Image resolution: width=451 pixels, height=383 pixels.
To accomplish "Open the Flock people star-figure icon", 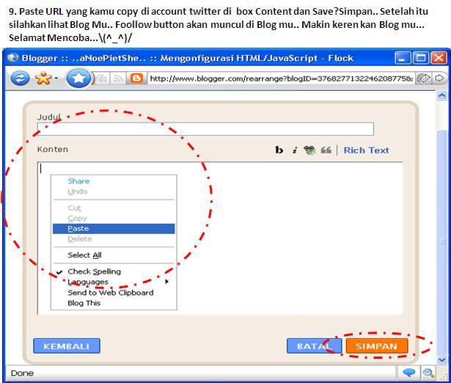I will point(43,78).
